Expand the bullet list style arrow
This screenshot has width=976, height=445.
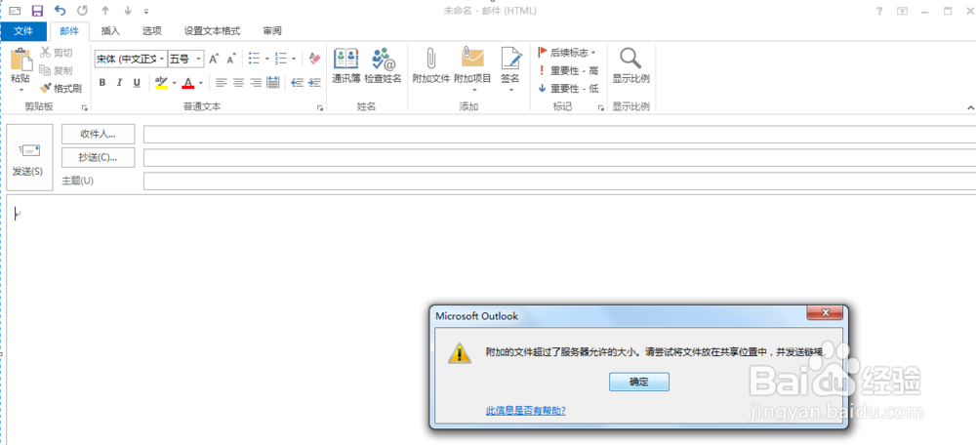click(x=266, y=60)
